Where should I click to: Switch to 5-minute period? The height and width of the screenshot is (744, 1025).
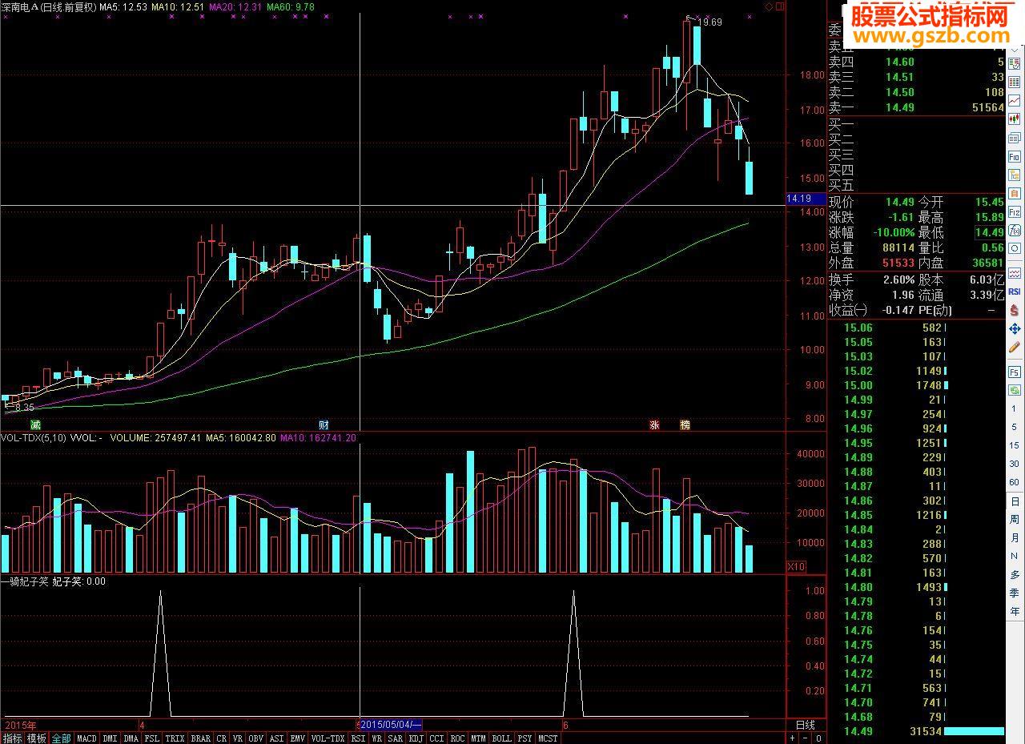[x=1014, y=427]
